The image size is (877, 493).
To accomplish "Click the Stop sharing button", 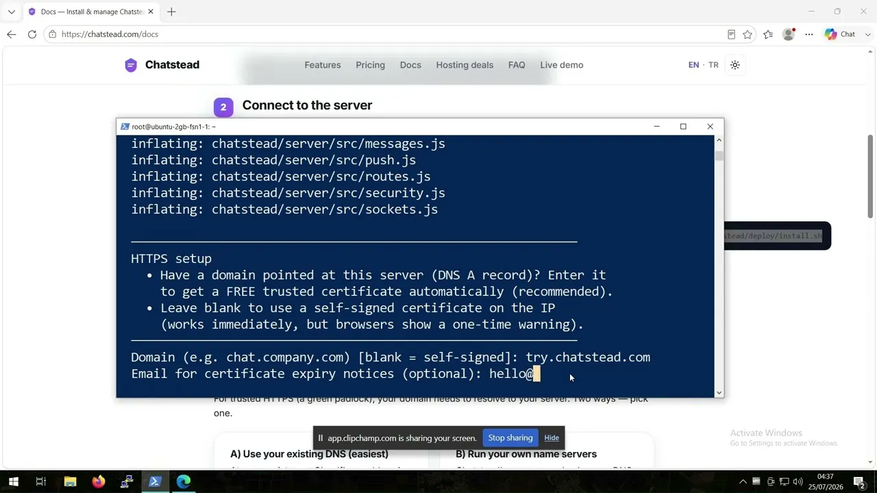I will [510, 438].
